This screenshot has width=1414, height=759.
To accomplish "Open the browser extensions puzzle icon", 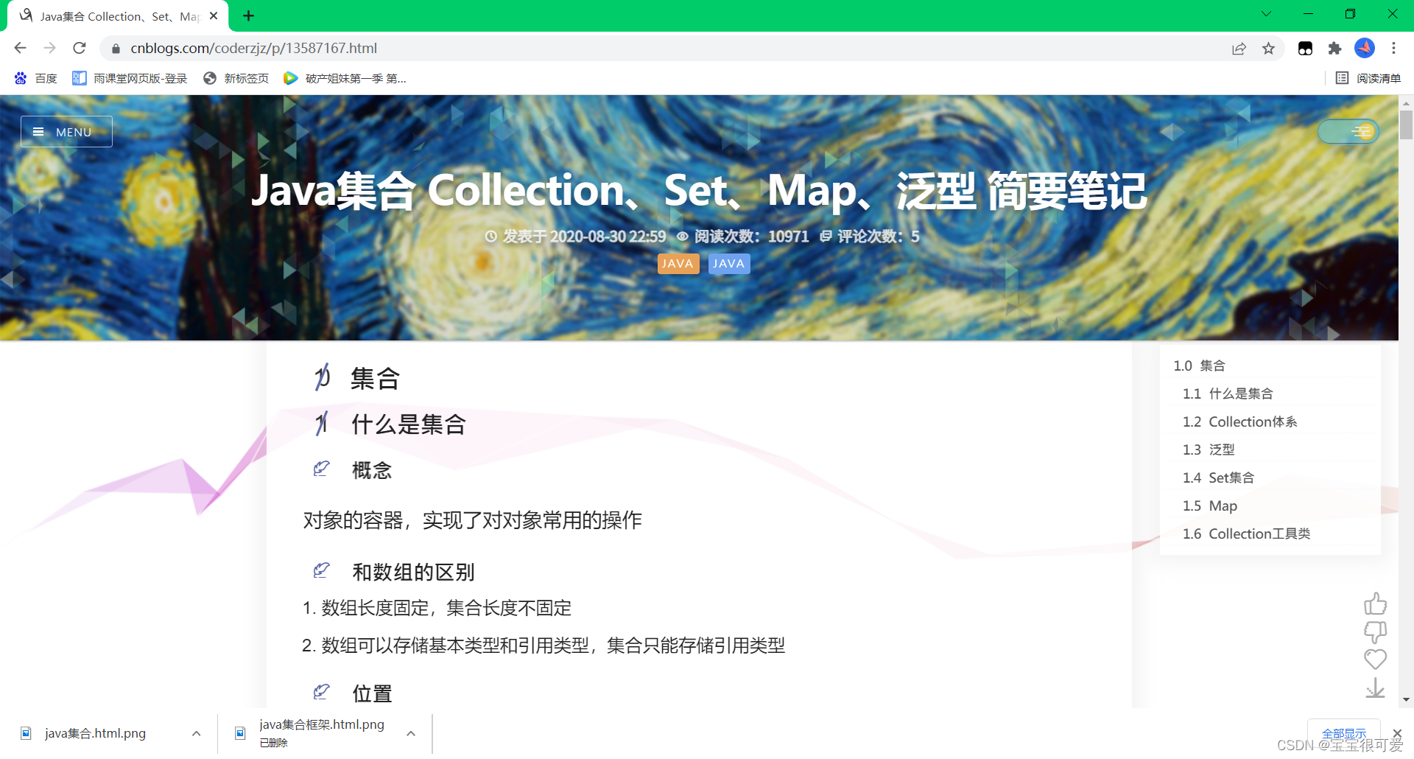I will tap(1335, 48).
